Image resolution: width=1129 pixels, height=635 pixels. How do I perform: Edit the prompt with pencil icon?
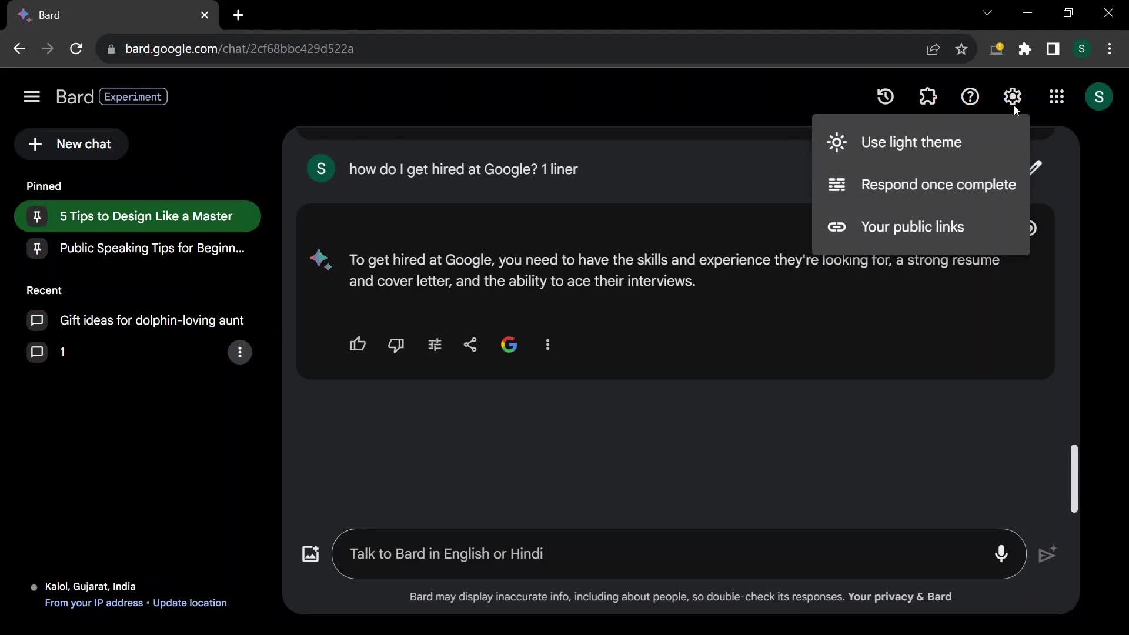1036,168
